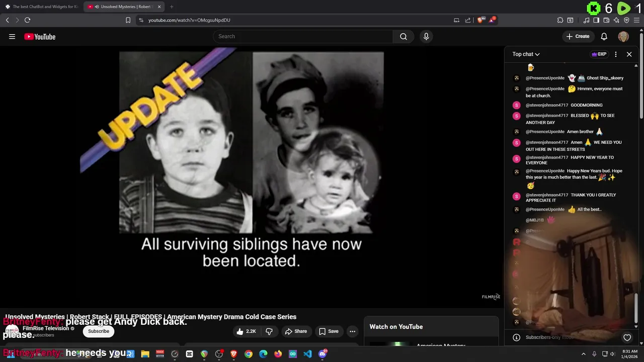
Task: Start voice search with the microphone icon
Action: (x=426, y=36)
